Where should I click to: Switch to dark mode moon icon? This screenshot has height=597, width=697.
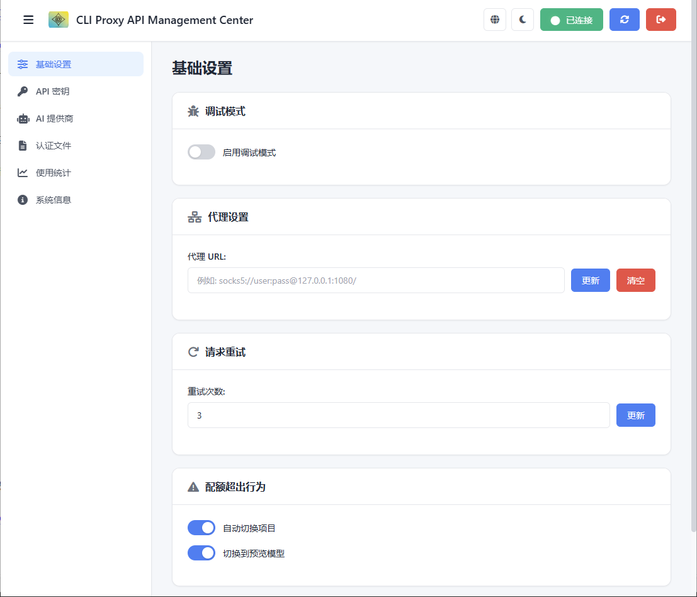coord(523,20)
